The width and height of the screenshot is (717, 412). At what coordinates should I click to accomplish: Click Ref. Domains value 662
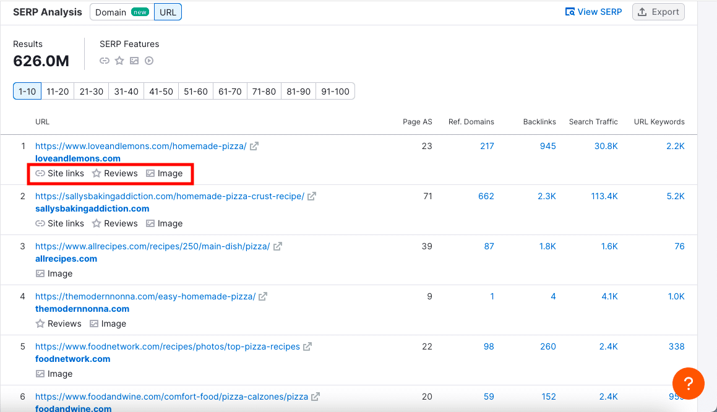486,196
